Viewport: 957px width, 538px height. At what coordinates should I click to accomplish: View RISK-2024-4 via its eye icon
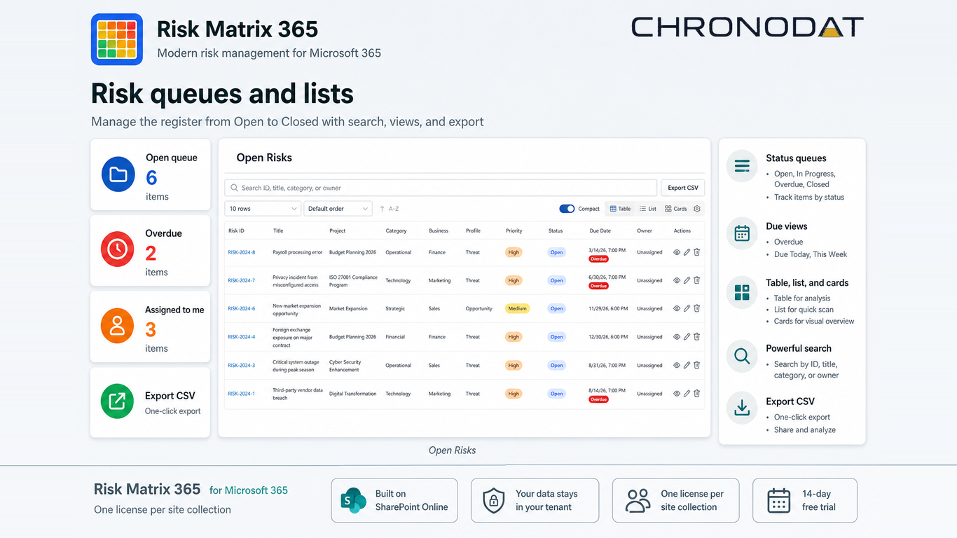pyautogui.click(x=677, y=337)
